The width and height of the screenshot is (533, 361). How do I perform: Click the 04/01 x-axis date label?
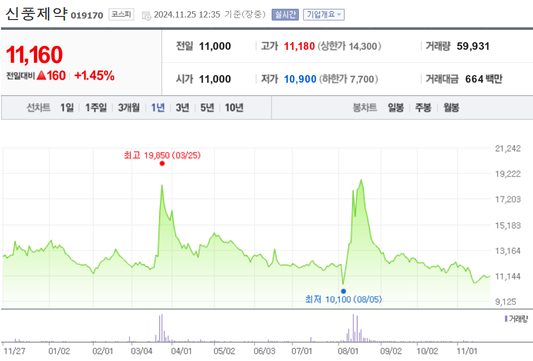click(181, 351)
